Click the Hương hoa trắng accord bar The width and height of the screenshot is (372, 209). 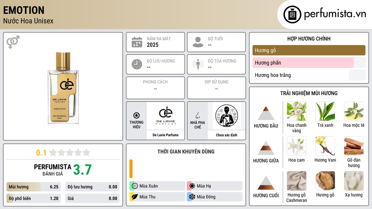[309, 75]
